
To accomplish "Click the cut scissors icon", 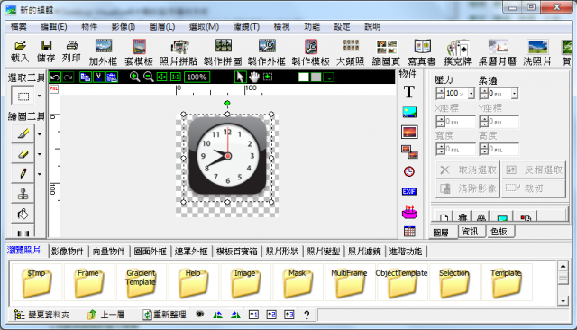I will (98, 77).
